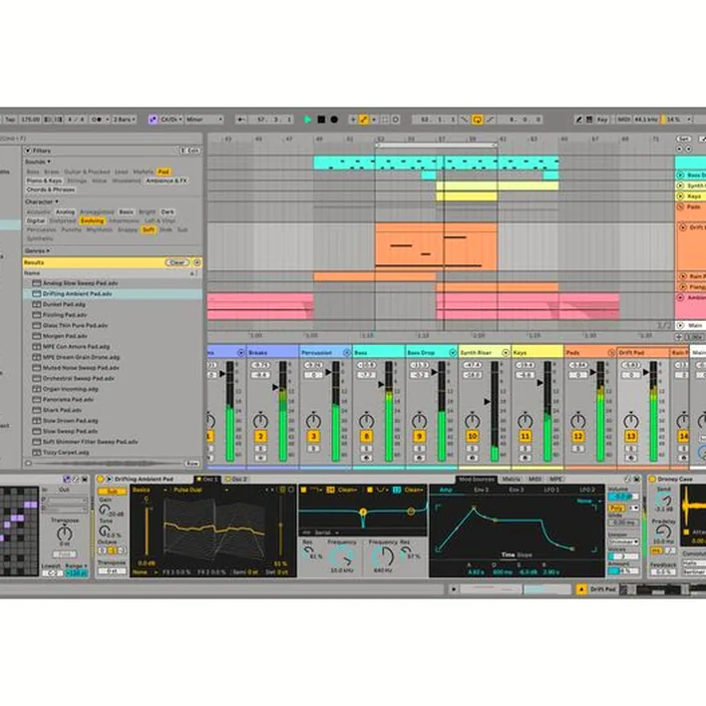The height and width of the screenshot is (706, 706).
Task: Switch to the Osc 2 tab
Action: point(236,479)
